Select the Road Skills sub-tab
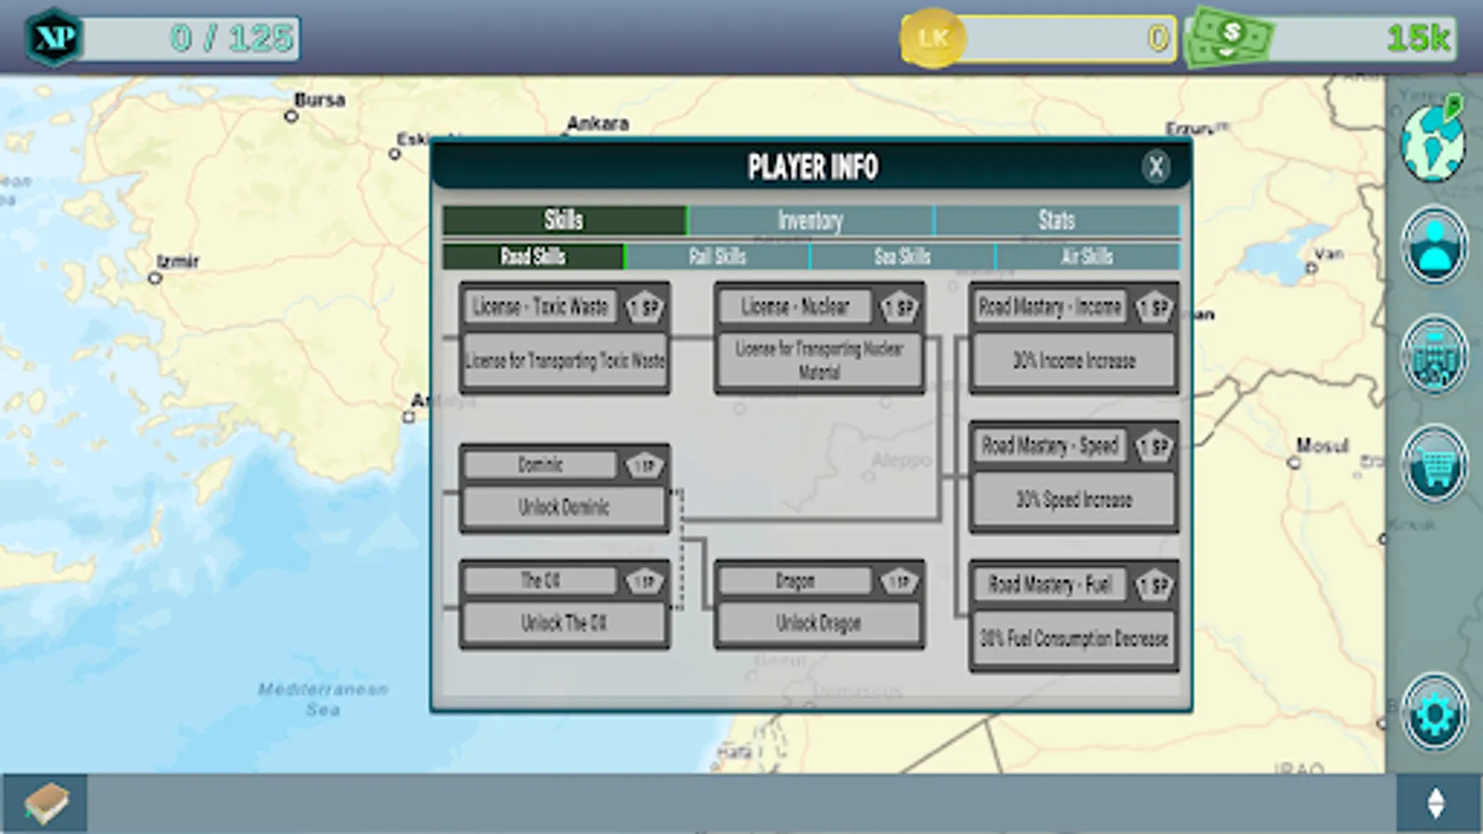The width and height of the screenshot is (1483, 834). tap(533, 257)
